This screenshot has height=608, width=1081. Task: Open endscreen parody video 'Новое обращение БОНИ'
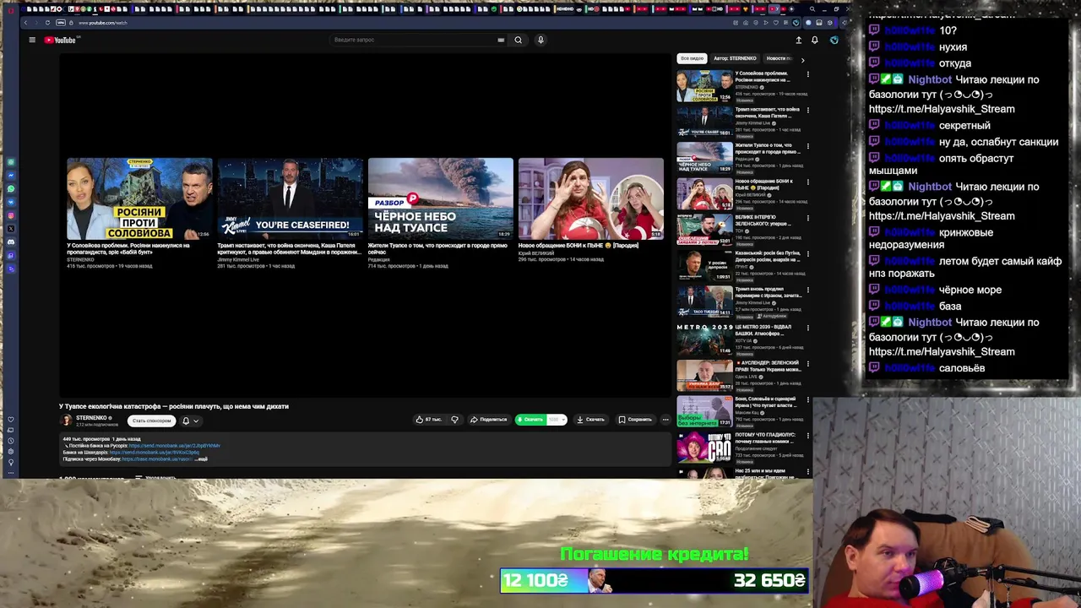pos(590,198)
